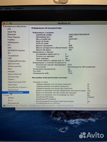This screenshot has height=142, width=107.
Task: Click Электропитание in the path bar
Action: tap(65, 106)
